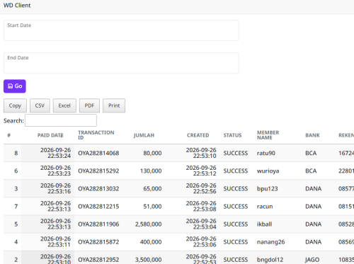Click the amount 65,000

tap(152, 189)
